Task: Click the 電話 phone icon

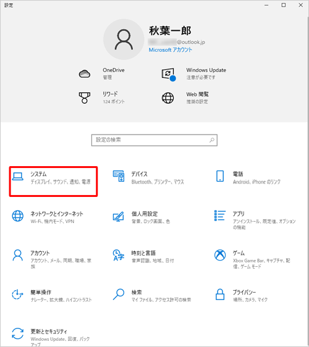Action: (x=220, y=176)
